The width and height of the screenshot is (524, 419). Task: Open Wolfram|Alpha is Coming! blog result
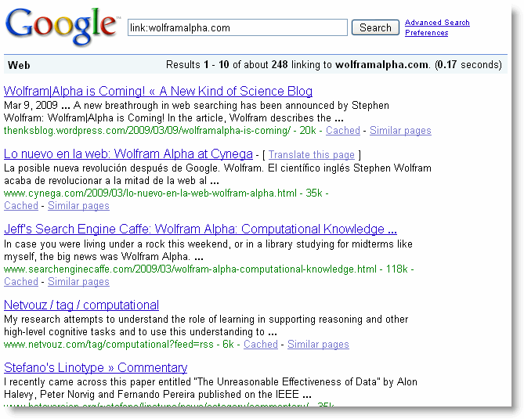click(x=158, y=91)
